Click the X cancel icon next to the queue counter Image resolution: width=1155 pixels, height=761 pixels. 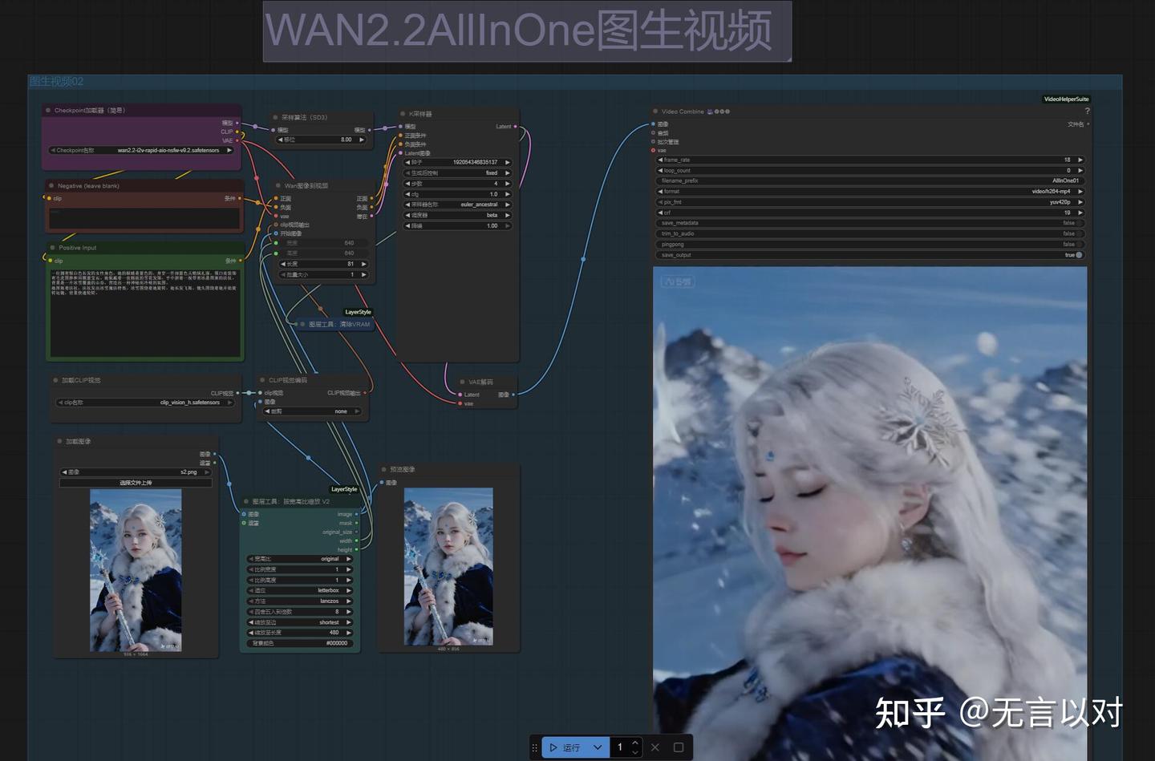point(655,747)
